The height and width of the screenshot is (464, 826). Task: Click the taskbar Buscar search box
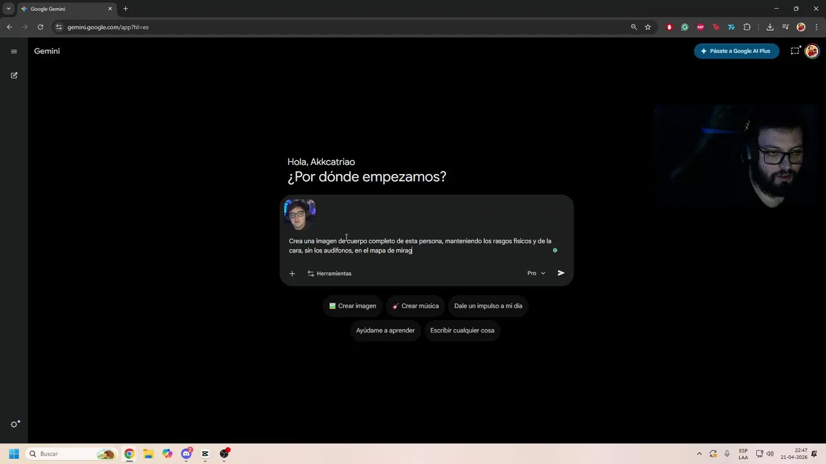tap(72, 454)
